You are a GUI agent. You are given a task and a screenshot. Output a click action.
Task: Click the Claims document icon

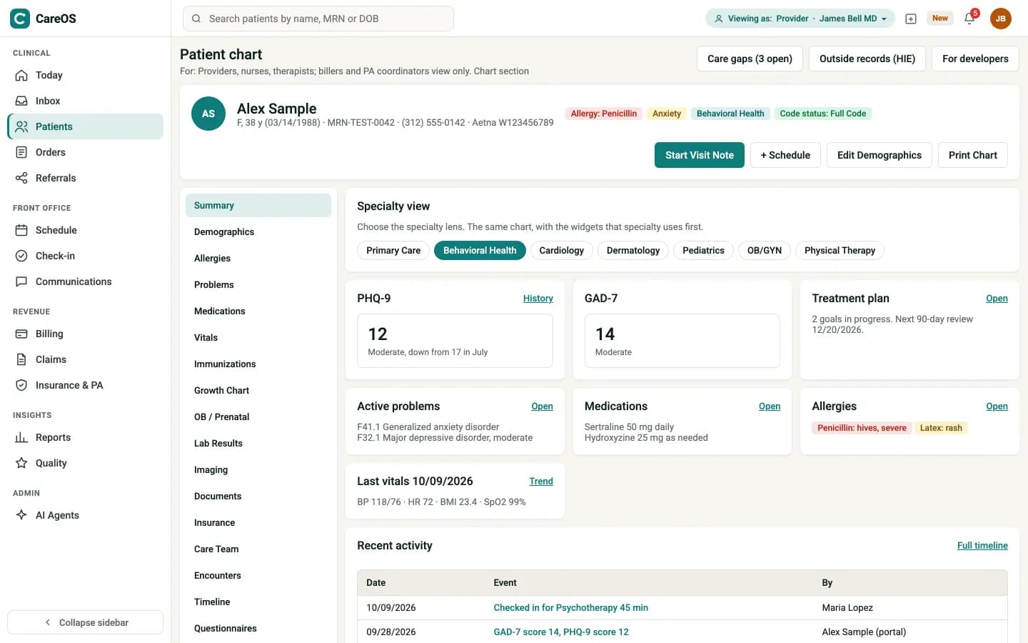(21, 359)
